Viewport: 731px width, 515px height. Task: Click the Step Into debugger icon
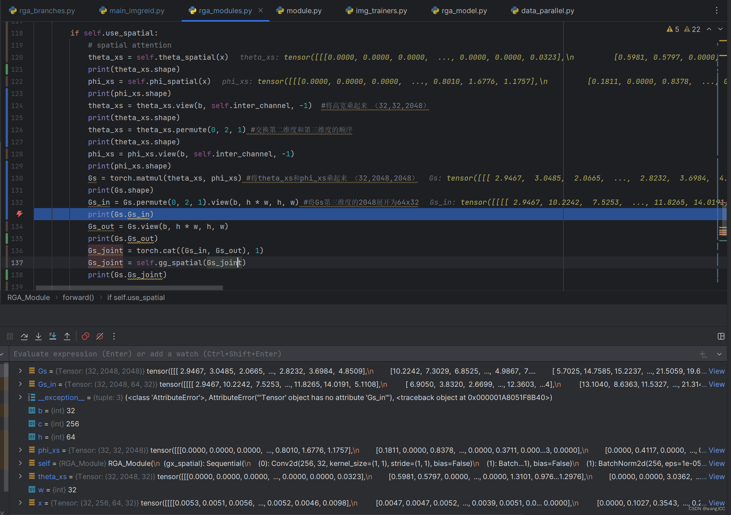coord(38,336)
